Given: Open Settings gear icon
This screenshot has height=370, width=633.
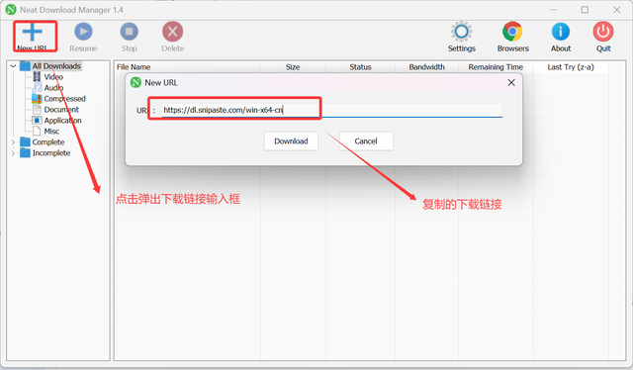Looking at the screenshot, I should coord(462,32).
